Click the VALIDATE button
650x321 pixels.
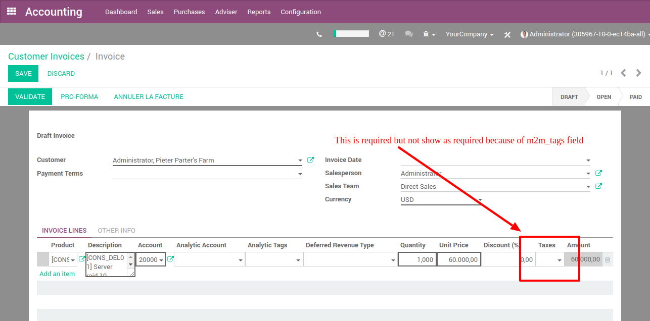click(30, 96)
